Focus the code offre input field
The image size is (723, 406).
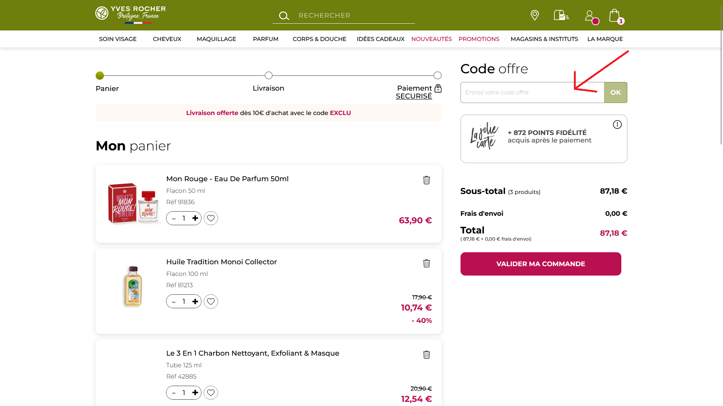click(x=532, y=92)
